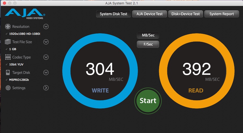The width and height of the screenshot is (243, 133).
Task: Click the AJA Video Systems logo
Action: 25,14
